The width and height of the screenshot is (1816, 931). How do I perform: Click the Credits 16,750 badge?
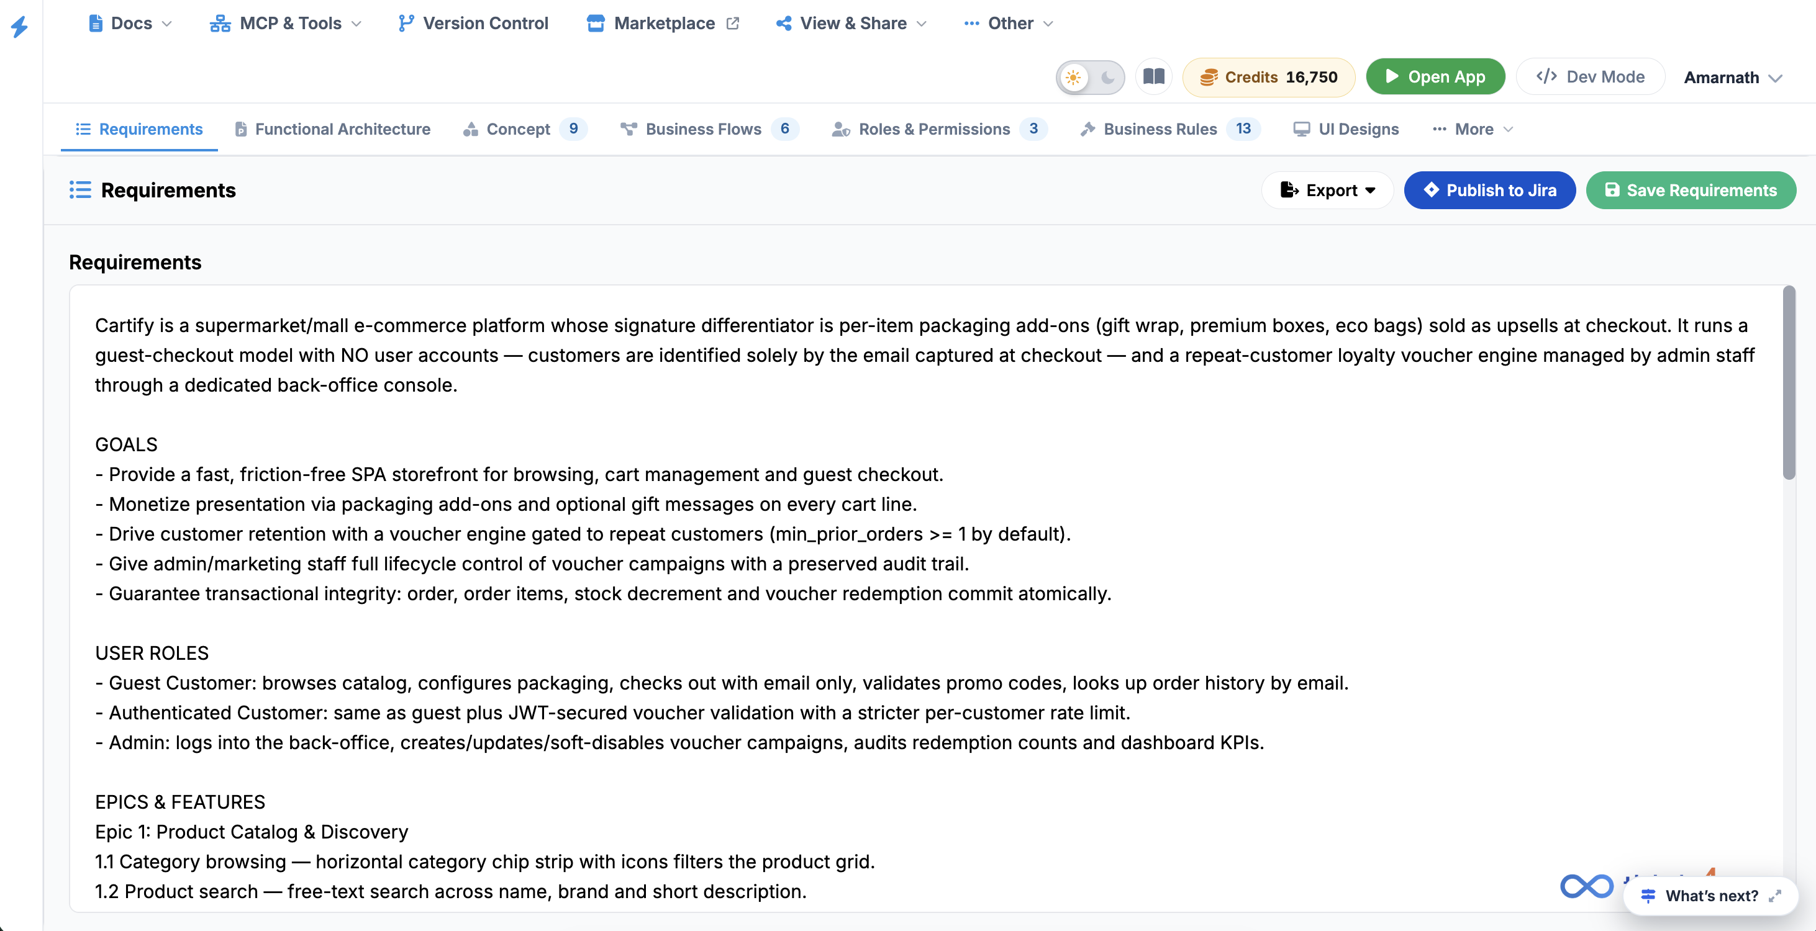1268,77
